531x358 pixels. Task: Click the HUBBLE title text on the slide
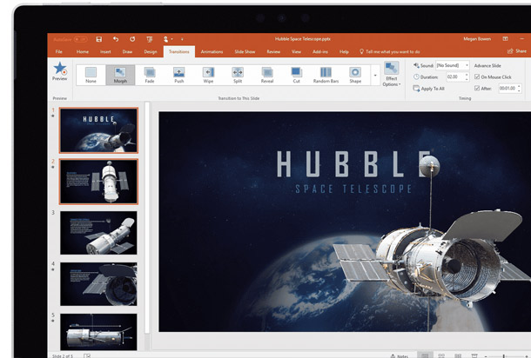pyautogui.click(x=354, y=164)
